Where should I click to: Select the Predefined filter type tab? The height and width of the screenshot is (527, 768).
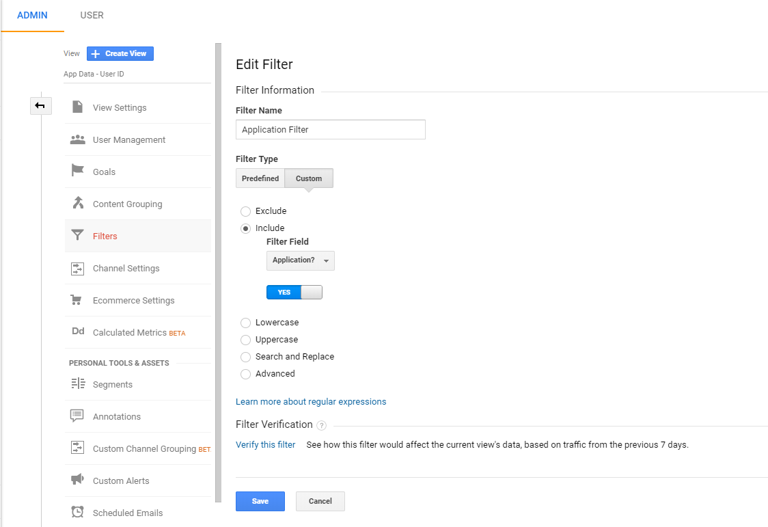(260, 178)
